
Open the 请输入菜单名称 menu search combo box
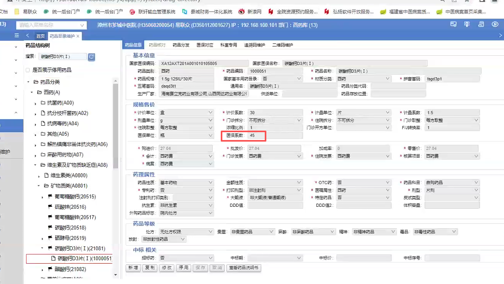point(51,25)
